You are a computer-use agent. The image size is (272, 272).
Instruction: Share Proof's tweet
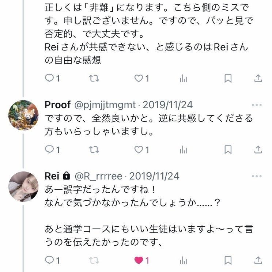coord(258,150)
